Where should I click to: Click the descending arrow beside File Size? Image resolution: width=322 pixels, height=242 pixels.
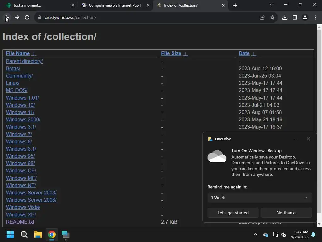[185, 54]
